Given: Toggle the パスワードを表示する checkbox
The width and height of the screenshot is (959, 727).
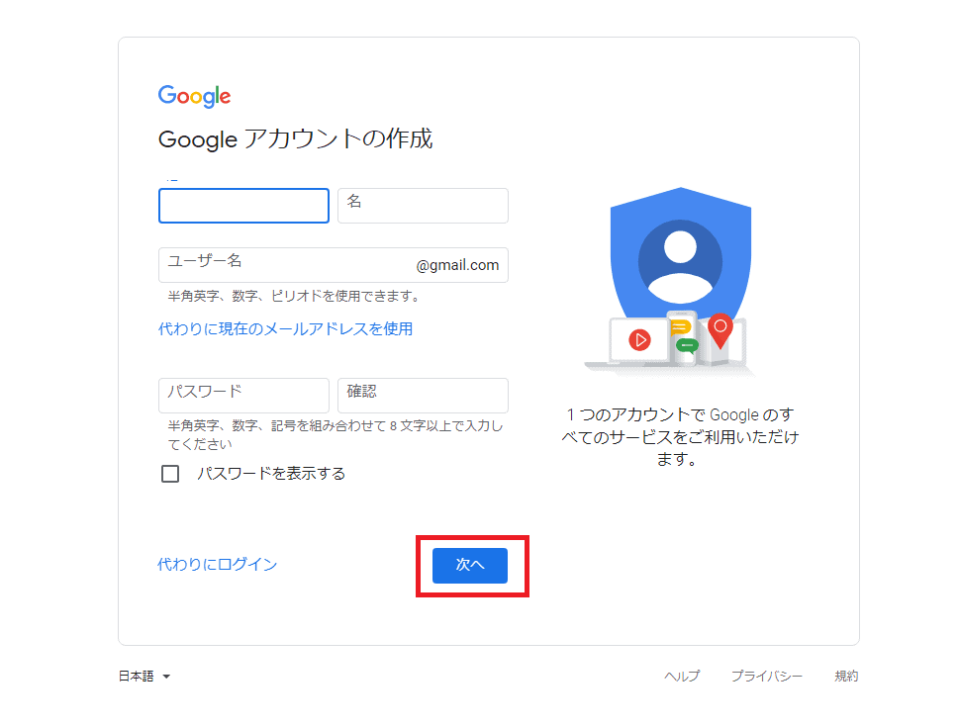Looking at the screenshot, I should pos(170,473).
